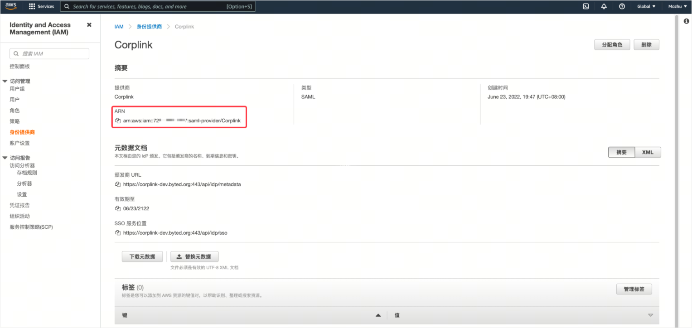Click the creation time June 23, 2022 text
692x328 pixels.
[526, 97]
